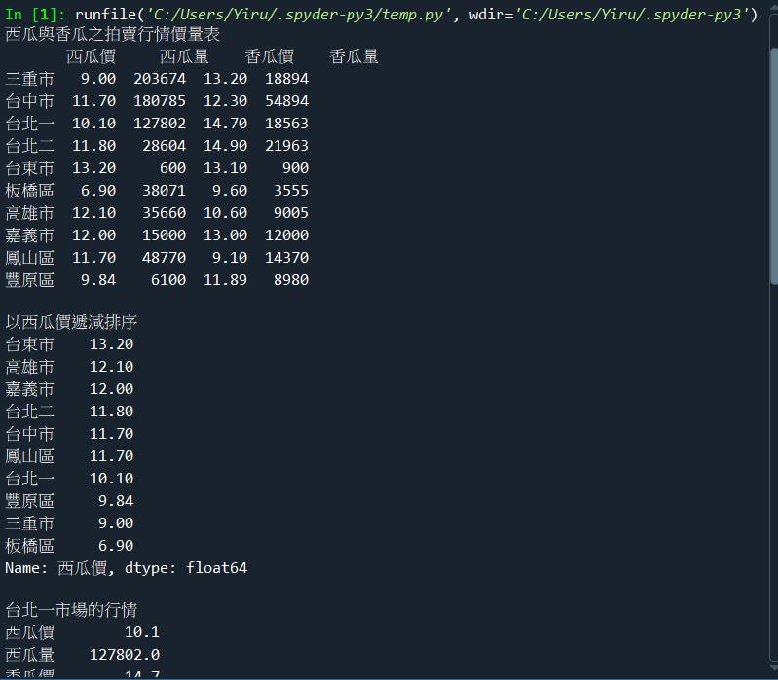Click the value 14370 in 鳳山區 row
The image size is (778, 680).
286,258
